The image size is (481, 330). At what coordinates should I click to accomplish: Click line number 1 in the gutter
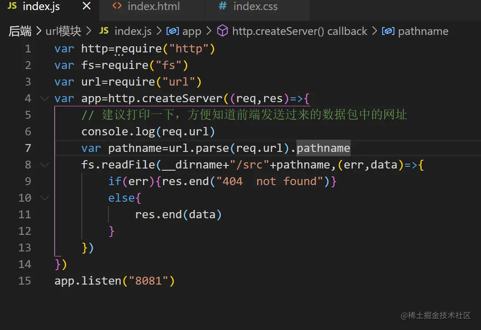click(28, 49)
